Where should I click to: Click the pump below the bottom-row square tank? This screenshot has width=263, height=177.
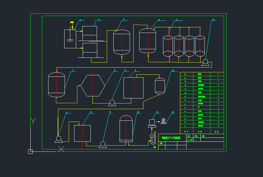pyautogui.click(x=103, y=145)
